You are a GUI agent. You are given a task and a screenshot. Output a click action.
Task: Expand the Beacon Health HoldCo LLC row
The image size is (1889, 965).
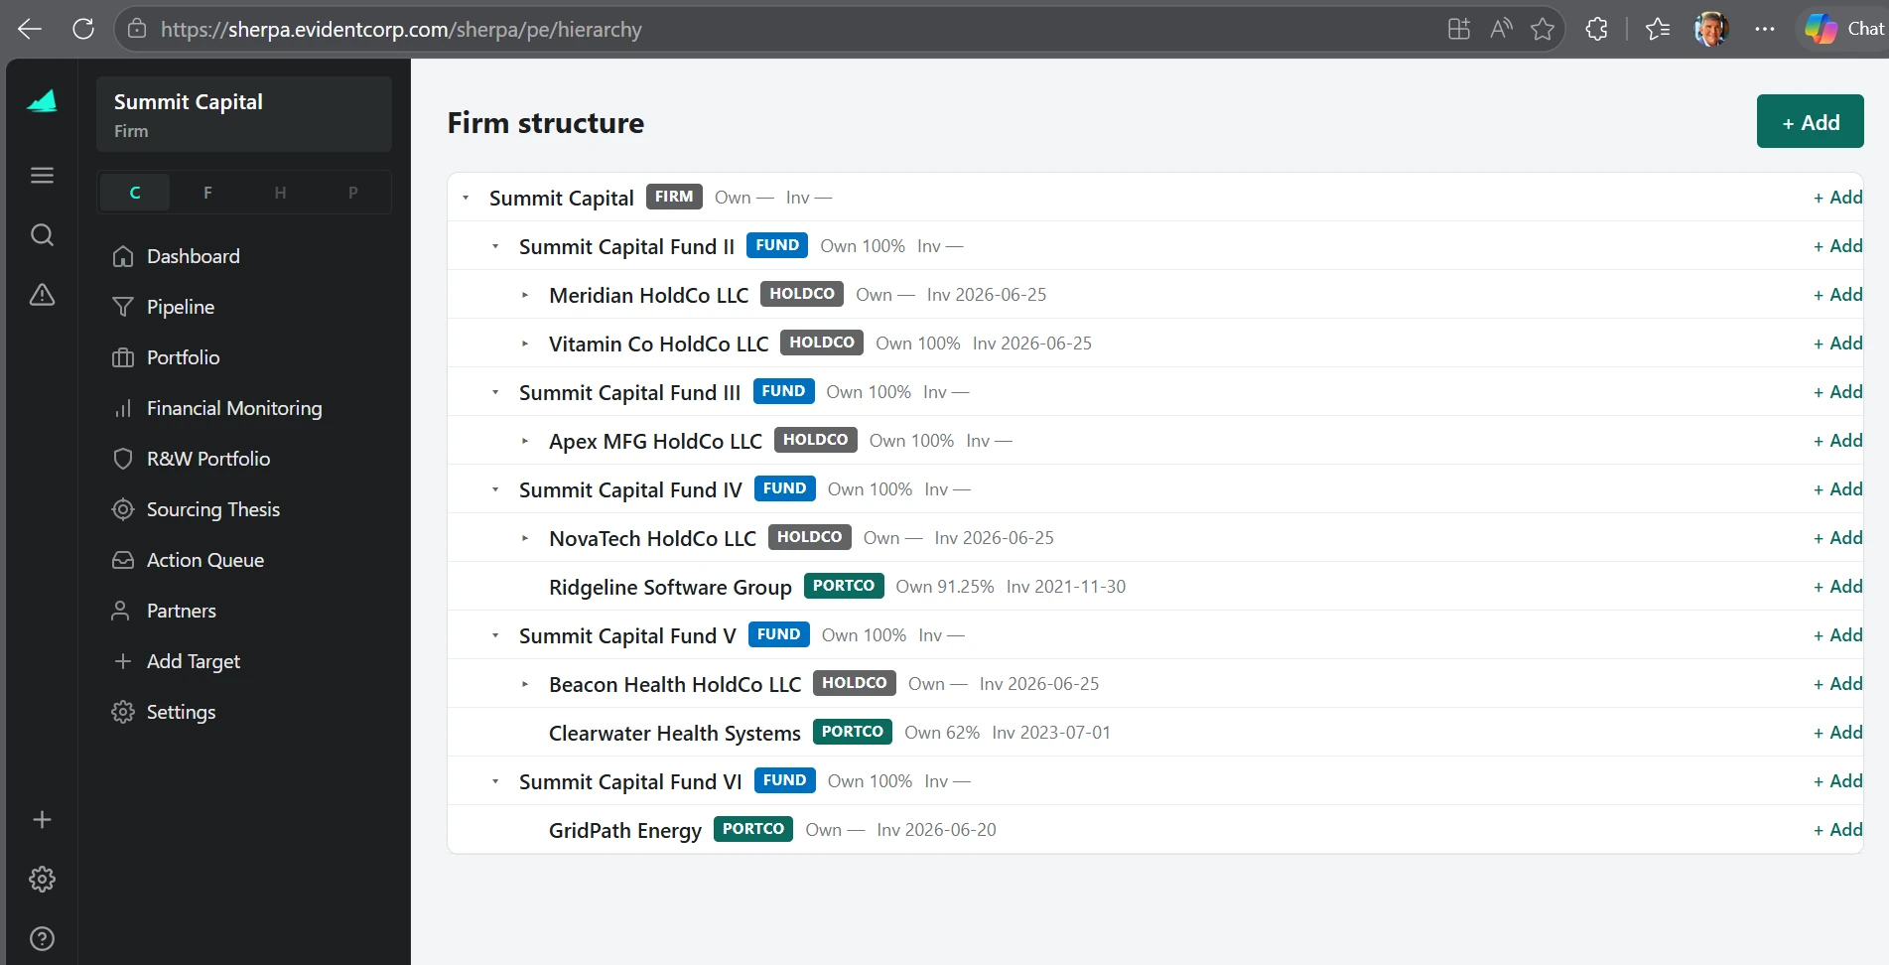tap(525, 684)
